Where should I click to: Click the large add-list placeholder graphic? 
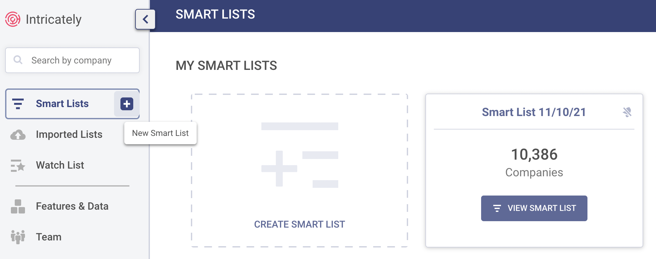pos(299,155)
